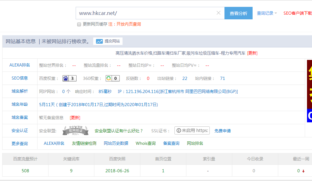
Task: Click the 免费申请 SSL link
Action: click(x=223, y=131)
